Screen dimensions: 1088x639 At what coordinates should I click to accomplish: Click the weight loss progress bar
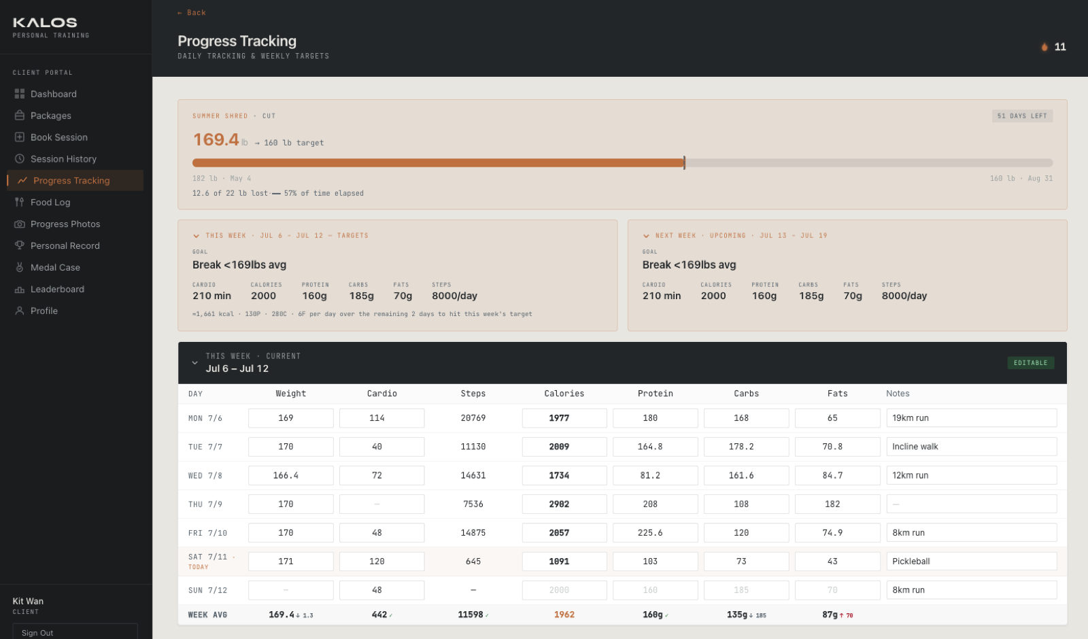coord(622,163)
